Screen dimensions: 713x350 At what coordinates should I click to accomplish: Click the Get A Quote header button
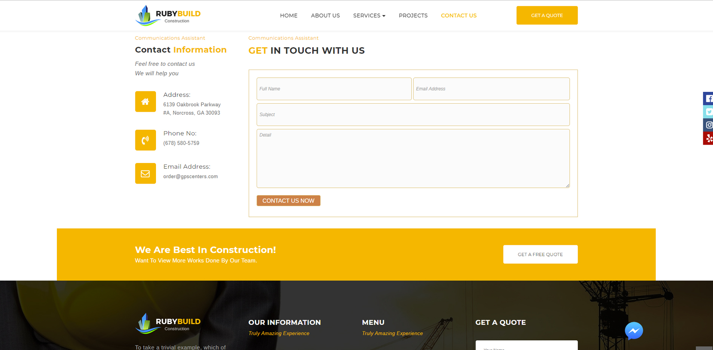(x=547, y=15)
